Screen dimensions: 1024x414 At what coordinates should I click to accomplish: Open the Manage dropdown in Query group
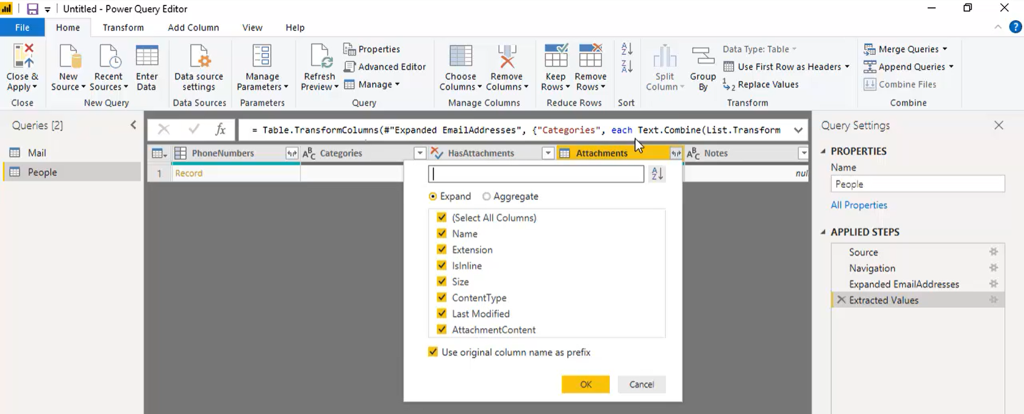click(x=372, y=84)
